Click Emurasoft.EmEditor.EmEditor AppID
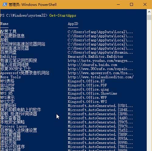This screenshot has width=152, height=151. click(x=95, y=57)
